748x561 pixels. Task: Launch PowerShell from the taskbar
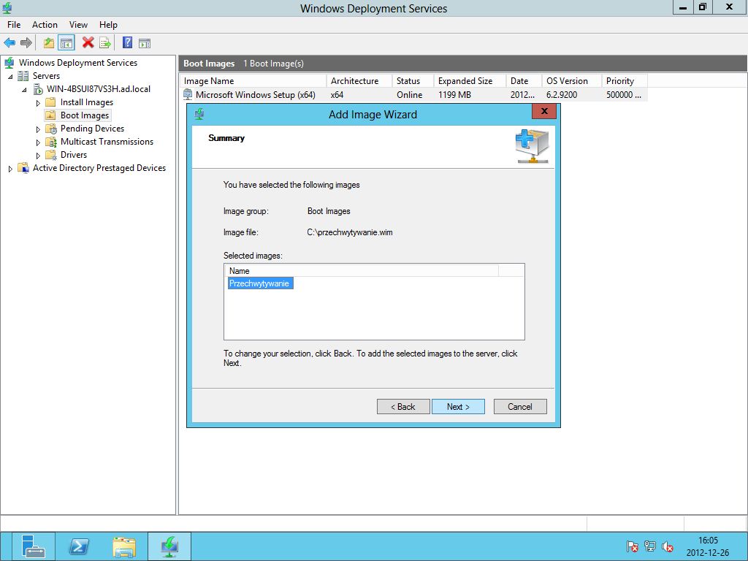tap(79, 546)
